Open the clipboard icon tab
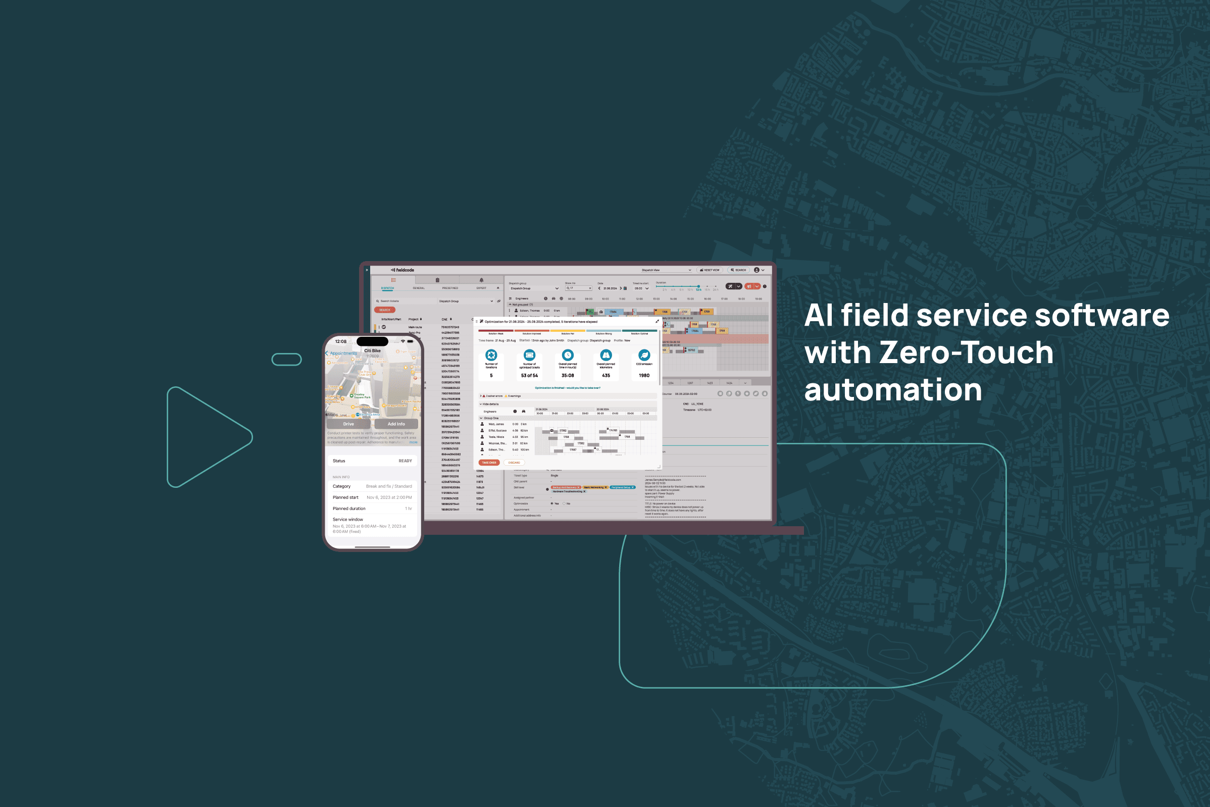 [x=437, y=280]
